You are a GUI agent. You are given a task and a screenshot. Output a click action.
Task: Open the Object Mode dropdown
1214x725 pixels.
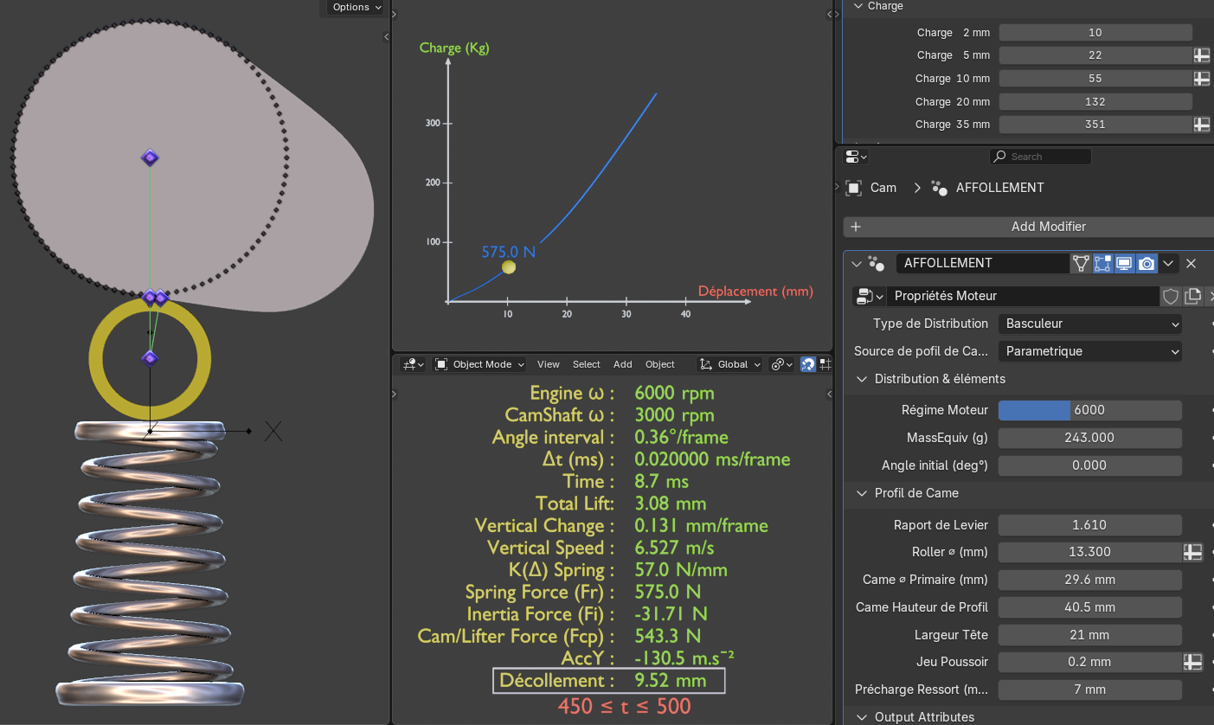click(480, 364)
